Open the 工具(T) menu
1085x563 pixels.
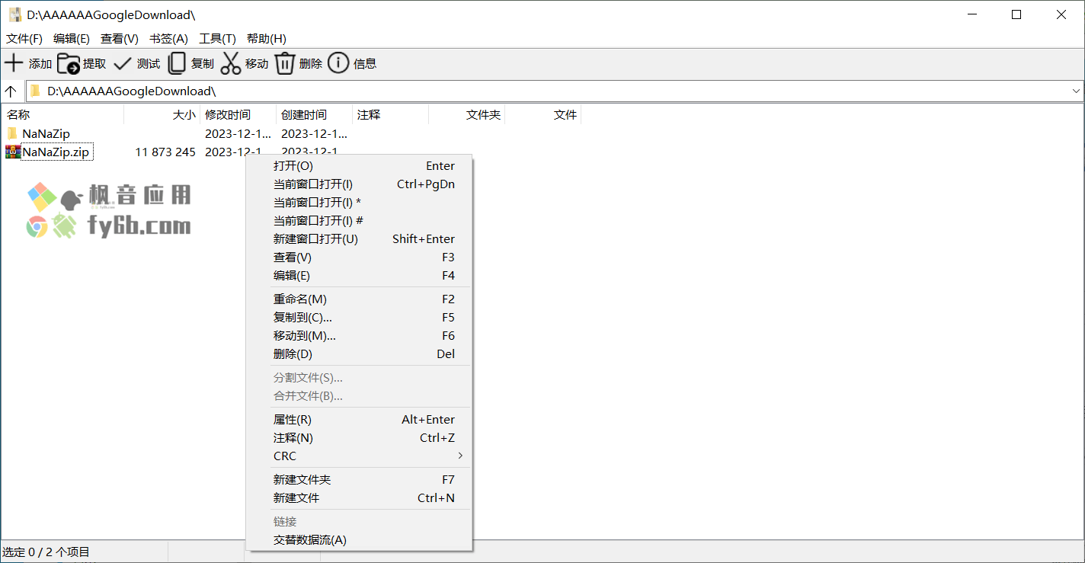(217, 38)
